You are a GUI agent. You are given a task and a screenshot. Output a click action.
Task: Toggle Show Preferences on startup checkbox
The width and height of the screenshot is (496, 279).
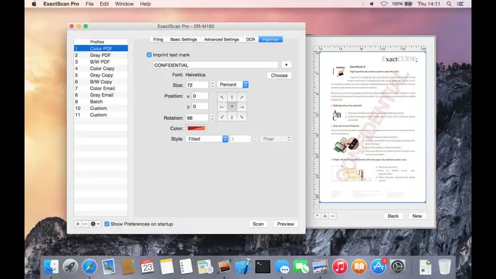click(107, 224)
